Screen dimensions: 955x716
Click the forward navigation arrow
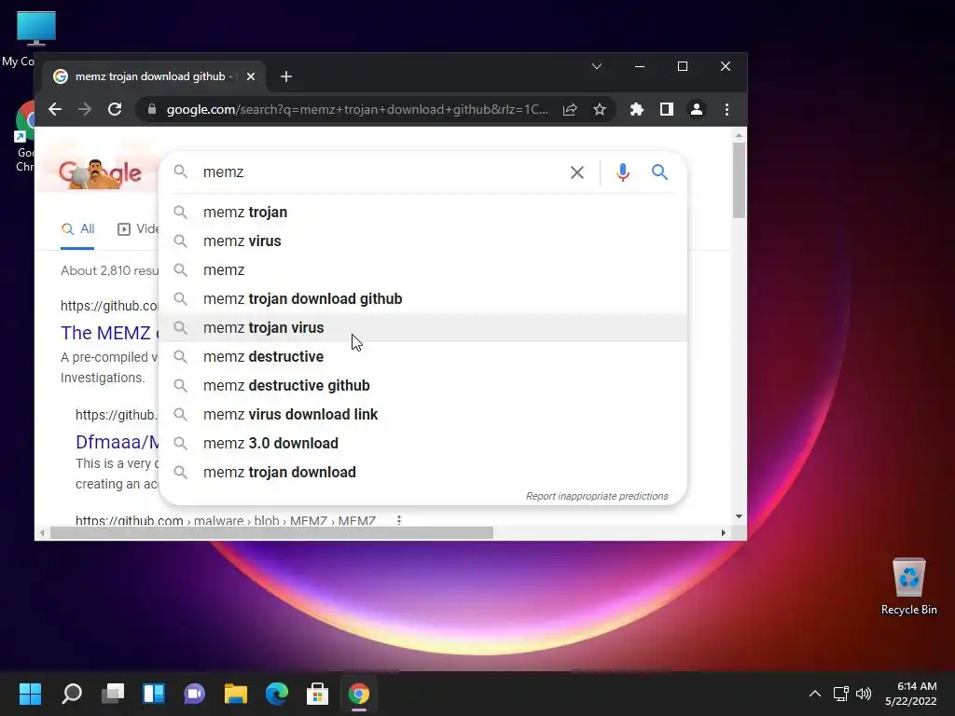point(85,110)
